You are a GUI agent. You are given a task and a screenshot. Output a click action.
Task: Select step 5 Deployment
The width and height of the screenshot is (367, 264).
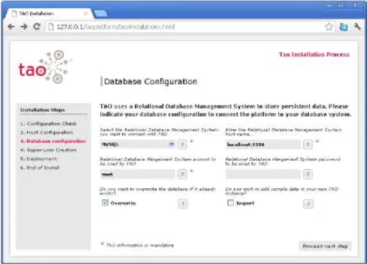tap(39, 159)
